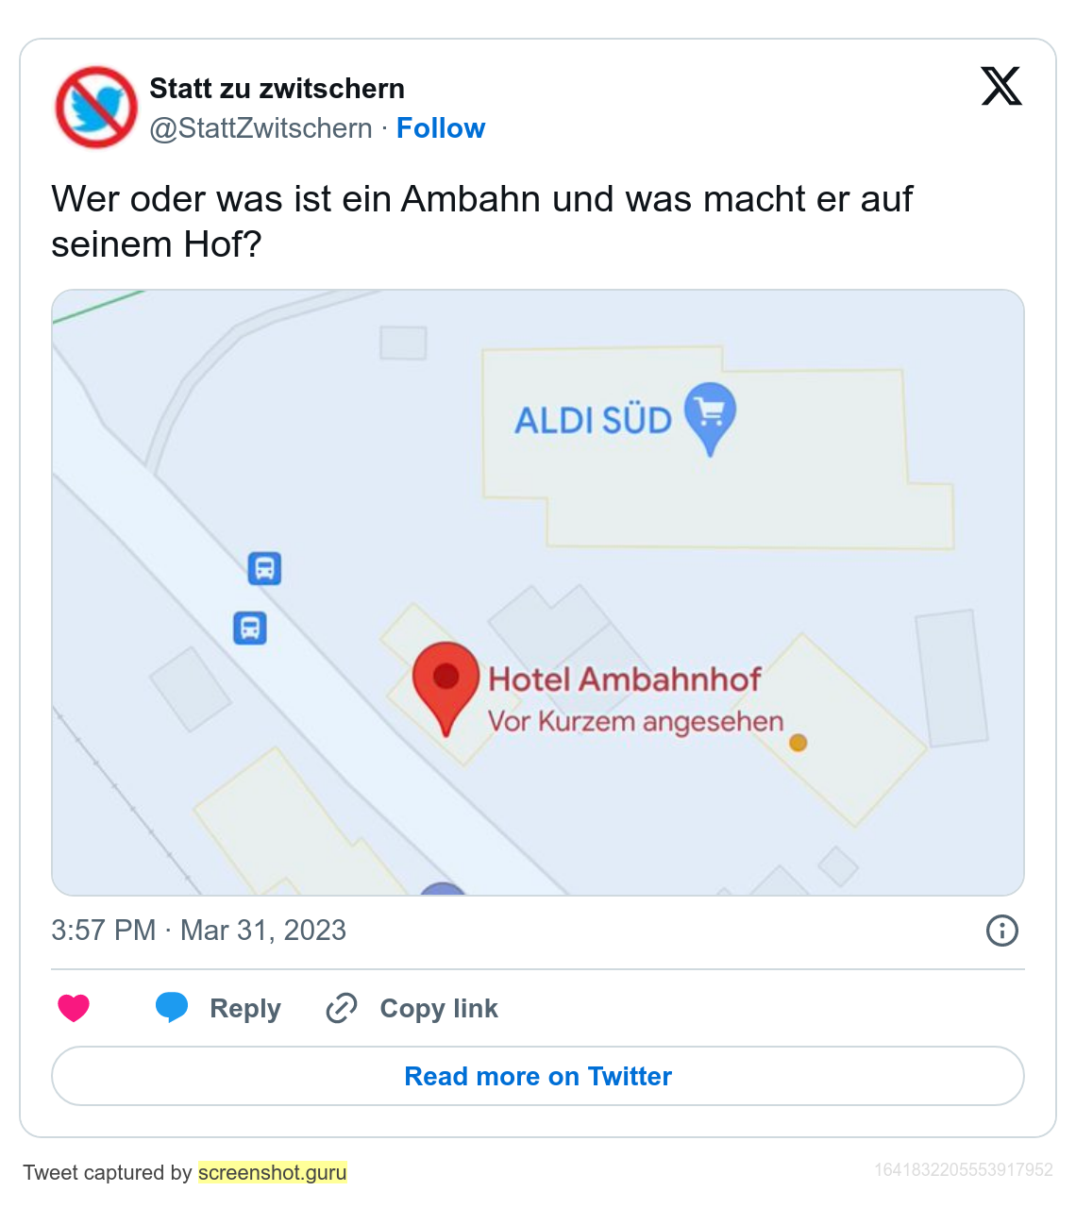Open the @StattZwitschern handle link
Image resolution: width=1076 pixels, height=1225 pixels.
261,128
